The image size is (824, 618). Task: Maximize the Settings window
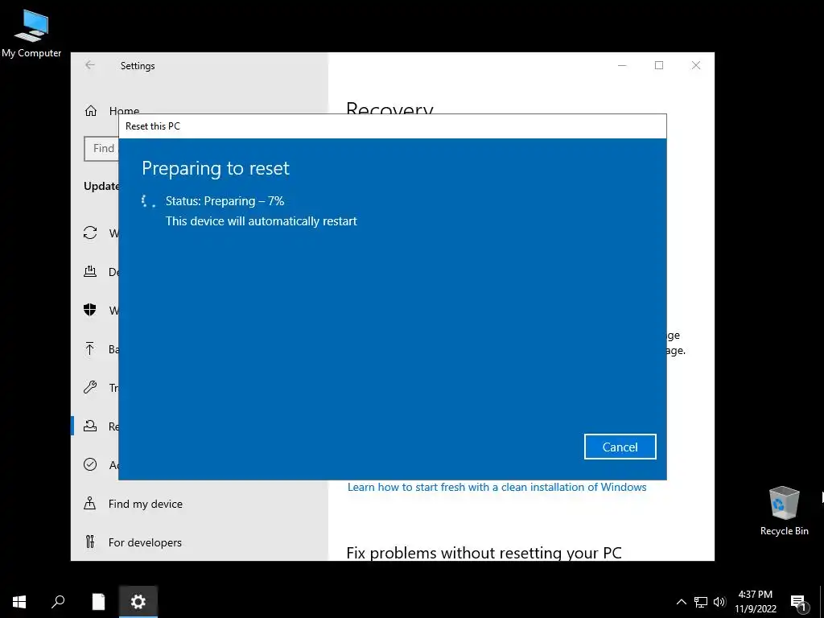(659, 65)
